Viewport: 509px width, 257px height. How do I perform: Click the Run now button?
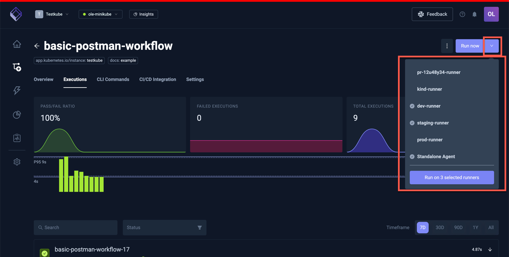469,46
